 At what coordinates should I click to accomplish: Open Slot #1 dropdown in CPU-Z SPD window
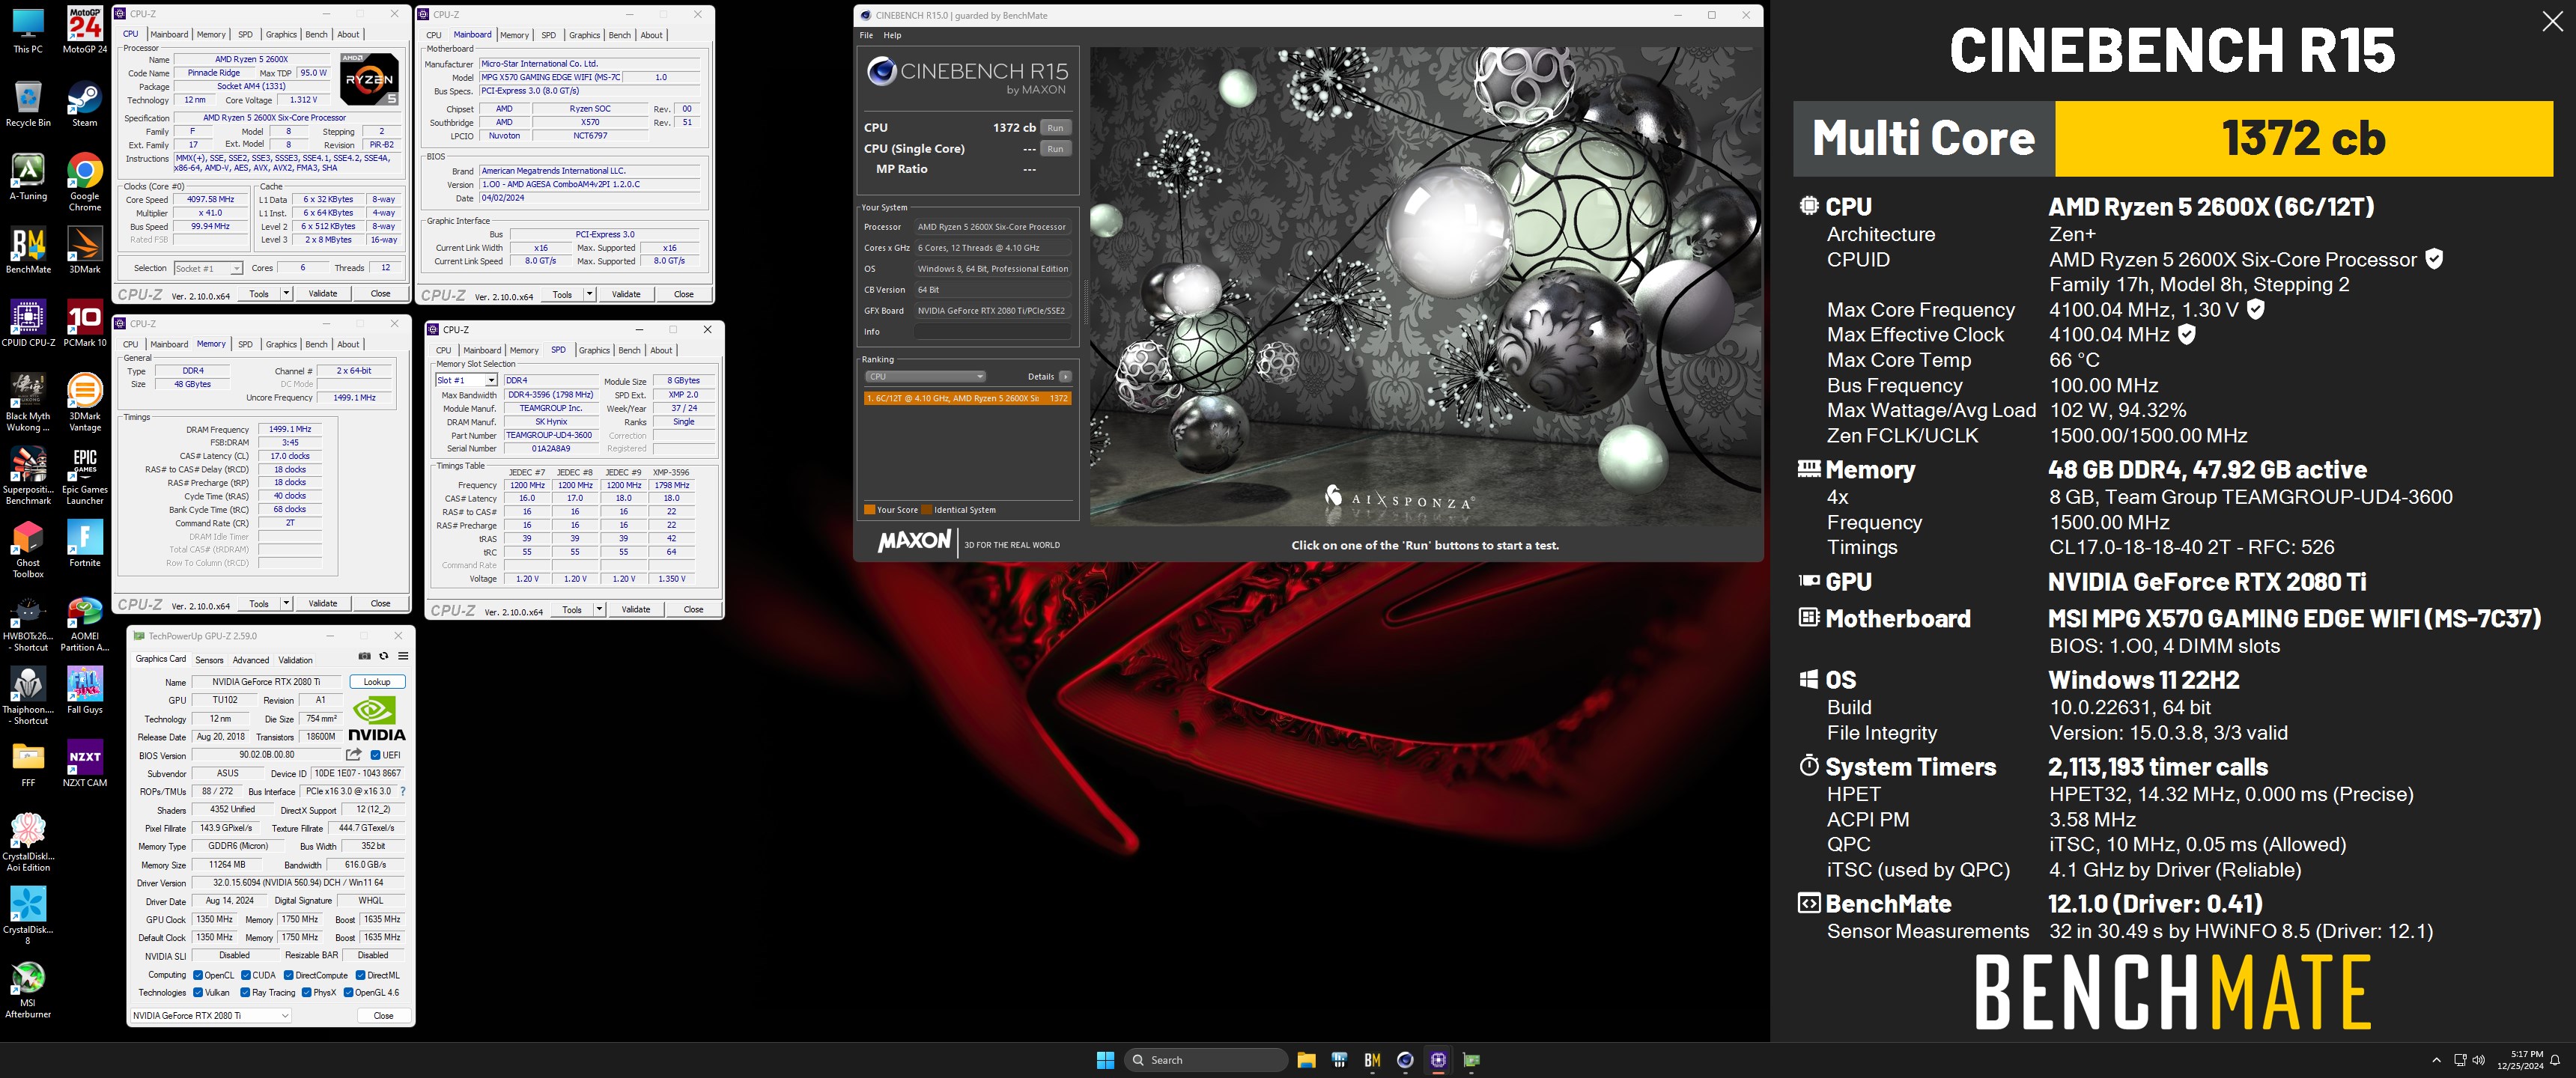point(466,380)
